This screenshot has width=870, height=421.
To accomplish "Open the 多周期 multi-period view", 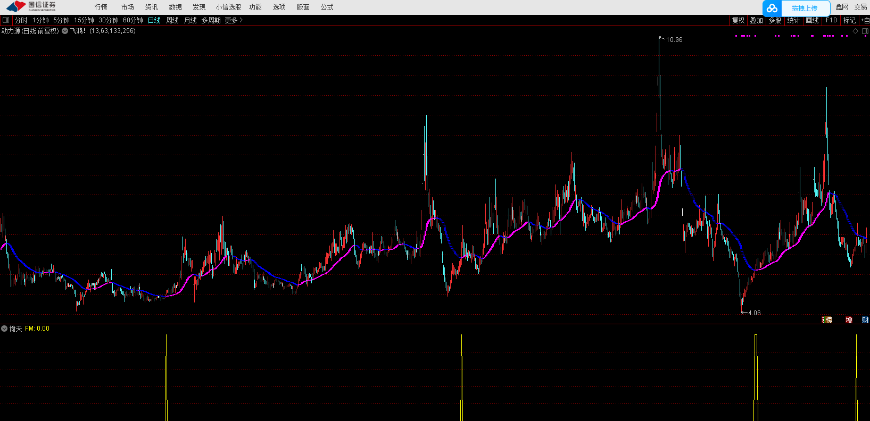I will click(x=211, y=20).
